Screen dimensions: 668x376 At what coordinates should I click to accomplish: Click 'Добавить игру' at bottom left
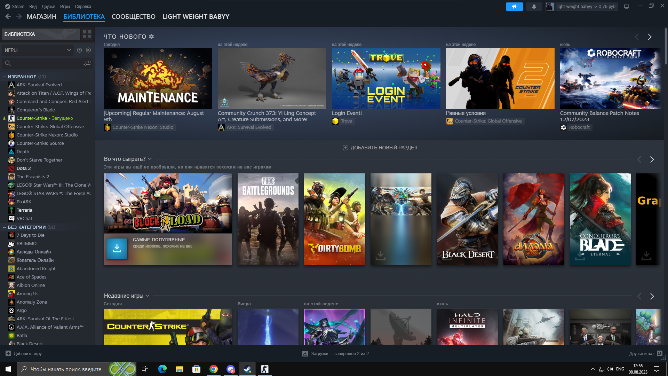pyautogui.click(x=24, y=353)
